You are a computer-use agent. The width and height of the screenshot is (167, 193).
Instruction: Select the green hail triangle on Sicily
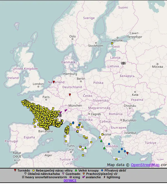(x=86, y=148)
